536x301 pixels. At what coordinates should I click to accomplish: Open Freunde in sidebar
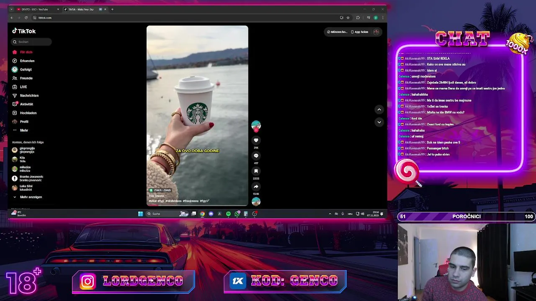23,78
